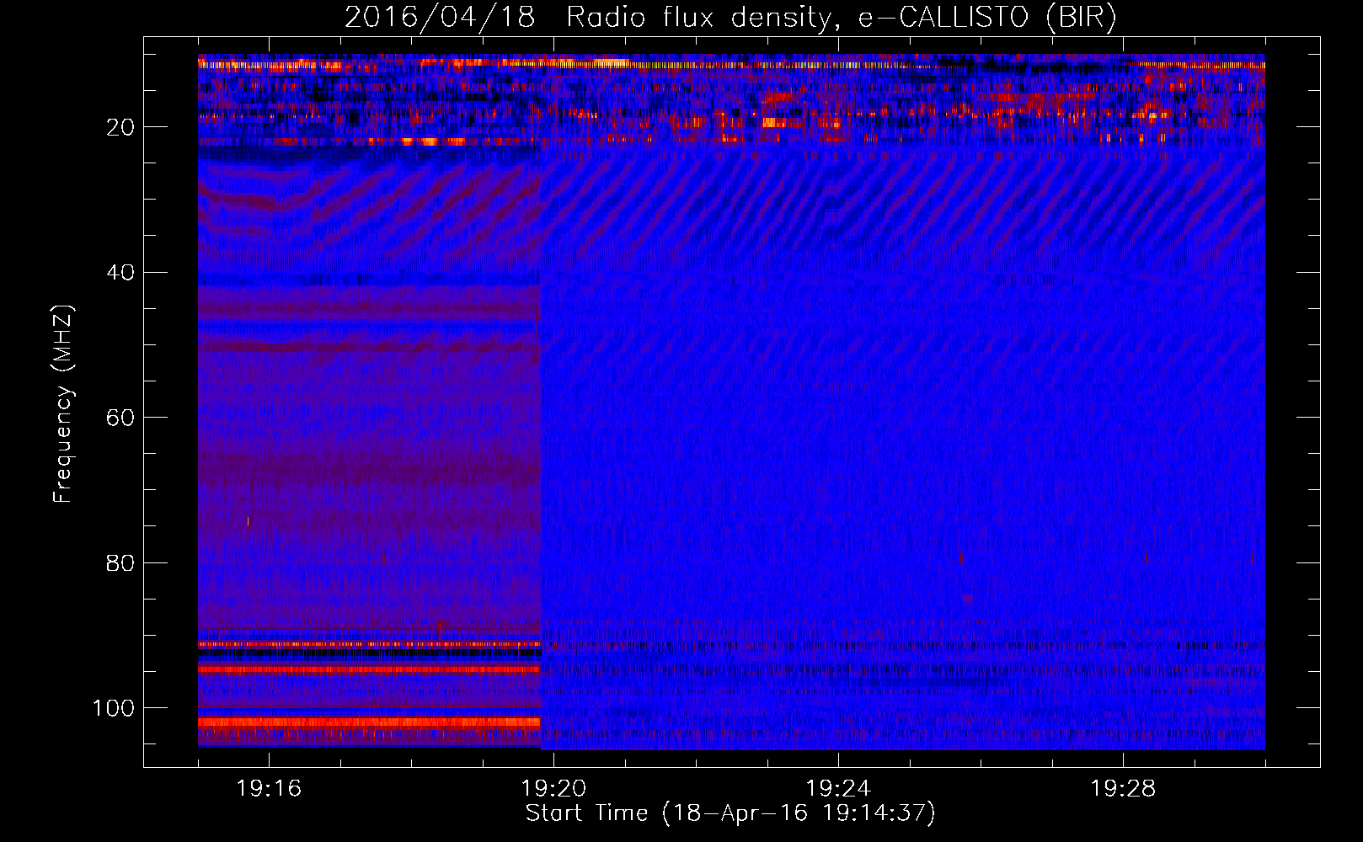Select the 19:28 time tick label
Viewport: 1363px width, 842px height.
(x=1123, y=788)
